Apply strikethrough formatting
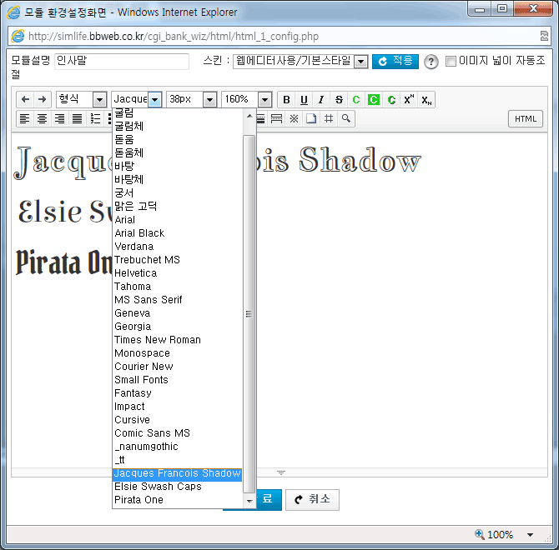This screenshot has width=559, height=550. 339,100
